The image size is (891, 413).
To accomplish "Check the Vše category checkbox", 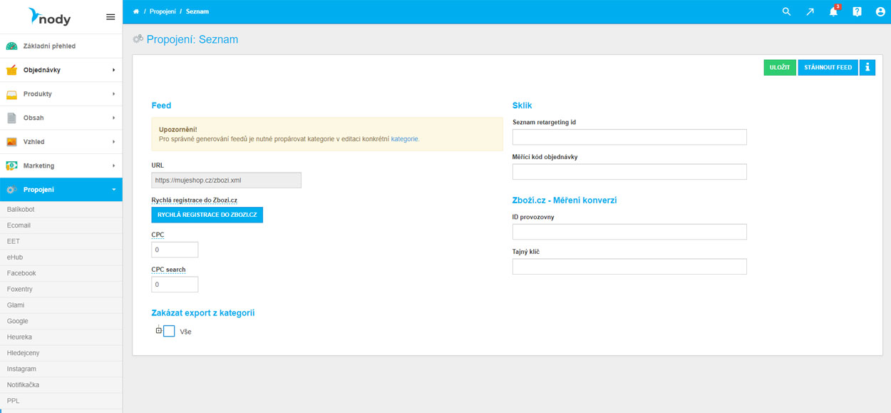I will coord(169,331).
